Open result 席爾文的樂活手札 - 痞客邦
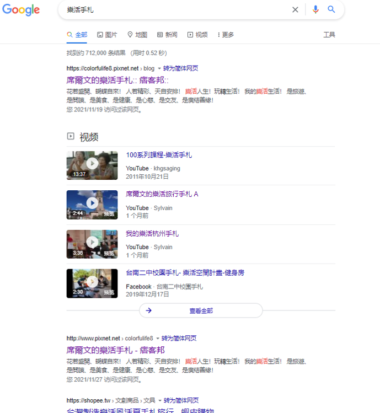Screen dimensions: 380x413 pyautogui.click(x=115, y=350)
